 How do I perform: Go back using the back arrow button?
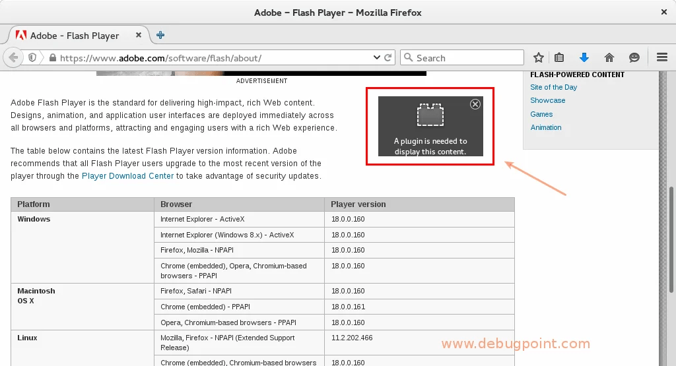point(13,57)
